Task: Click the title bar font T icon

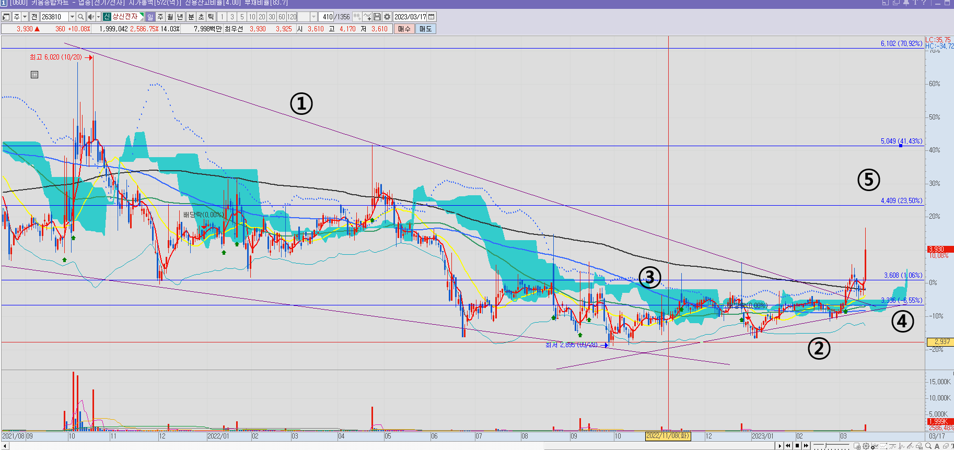Action: 915,3
